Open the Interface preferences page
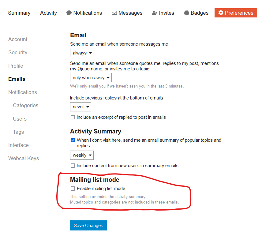This screenshot has width=262, height=232. 18,145
